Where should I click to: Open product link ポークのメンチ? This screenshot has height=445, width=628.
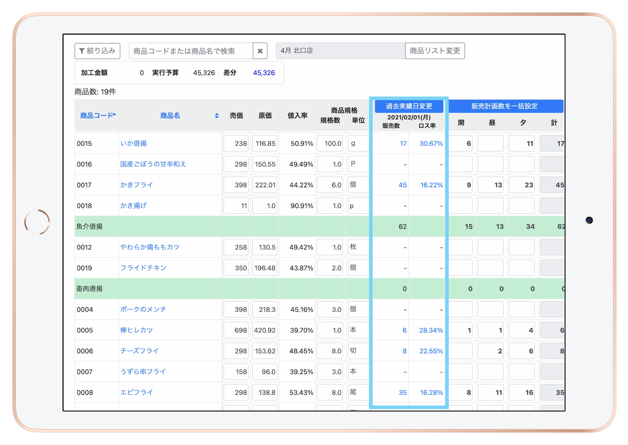(143, 309)
